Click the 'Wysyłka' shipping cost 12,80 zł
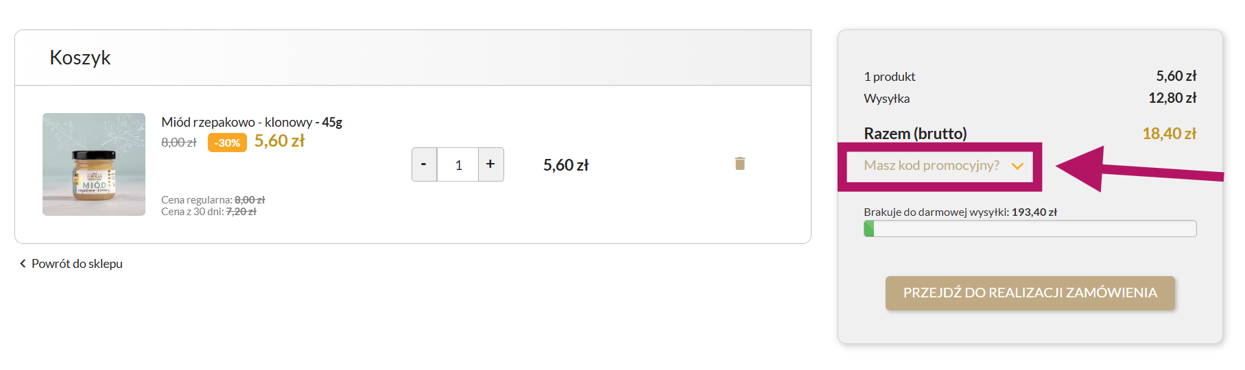The height and width of the screenshot is (370, 1245). (1172, 98)
